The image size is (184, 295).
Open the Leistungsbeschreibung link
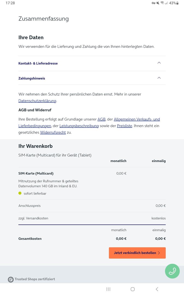[x=79, y=126]
